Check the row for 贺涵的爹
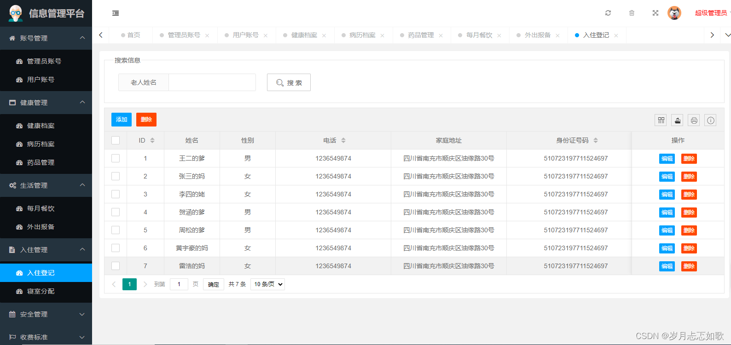Image resolution: width=731 pixels, height=345 pixels. [x=116, y=212]
